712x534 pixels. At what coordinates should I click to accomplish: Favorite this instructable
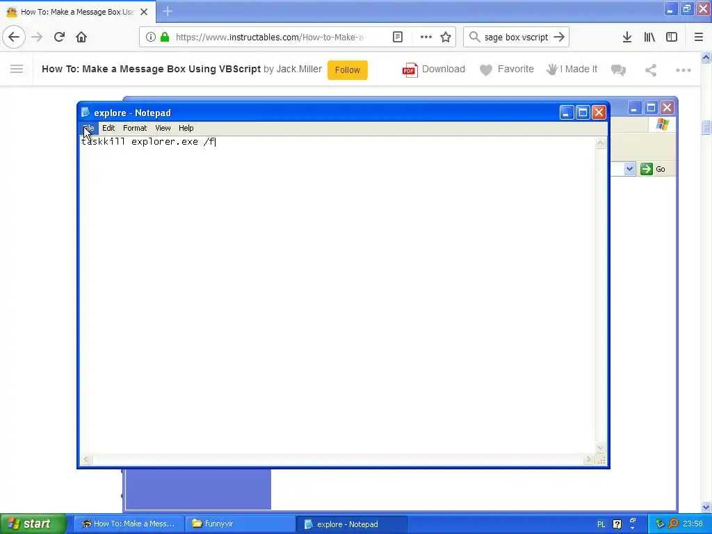tap(506, 70)
